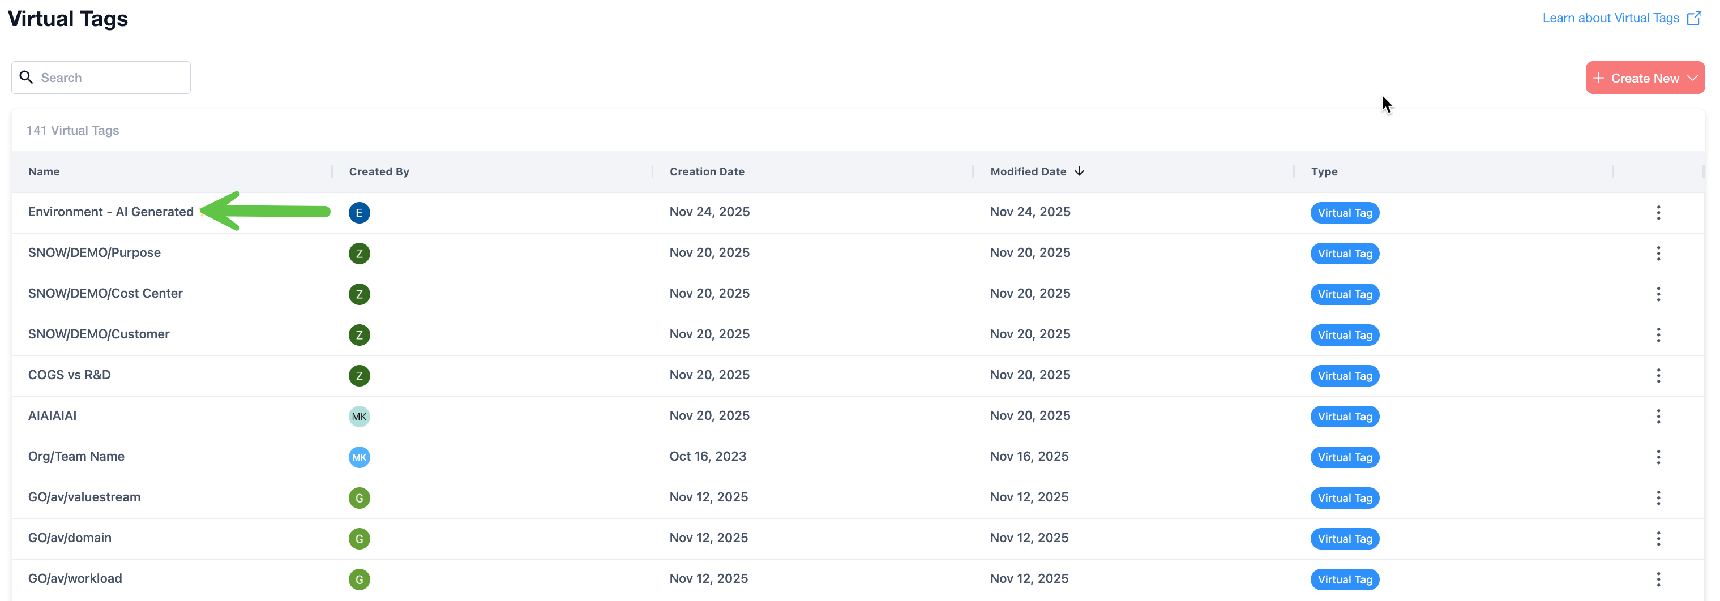1720x601 pixels.
Task: Open kebab menu for Environment - AI Generated row
Action: point(1658,212)
